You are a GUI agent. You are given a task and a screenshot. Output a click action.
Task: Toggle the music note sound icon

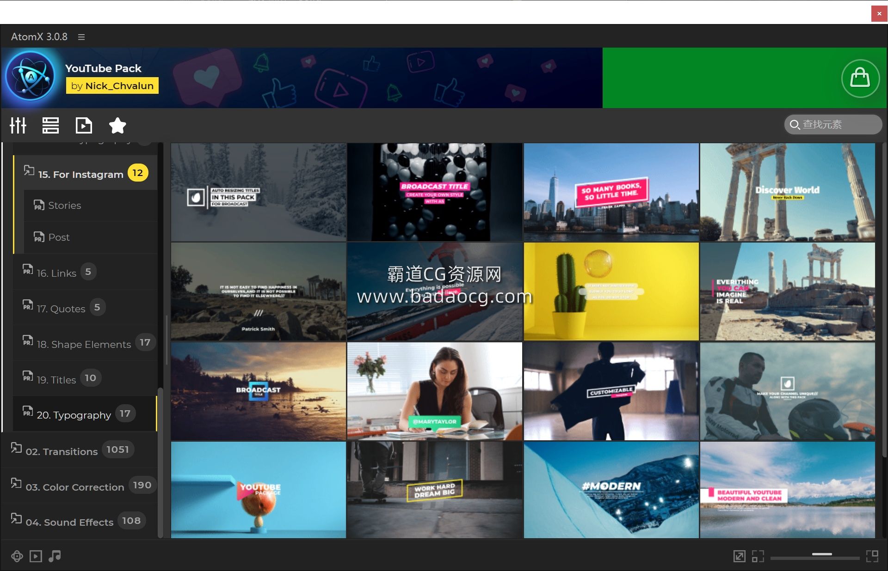pyautogui.click(x=55, y=556)
